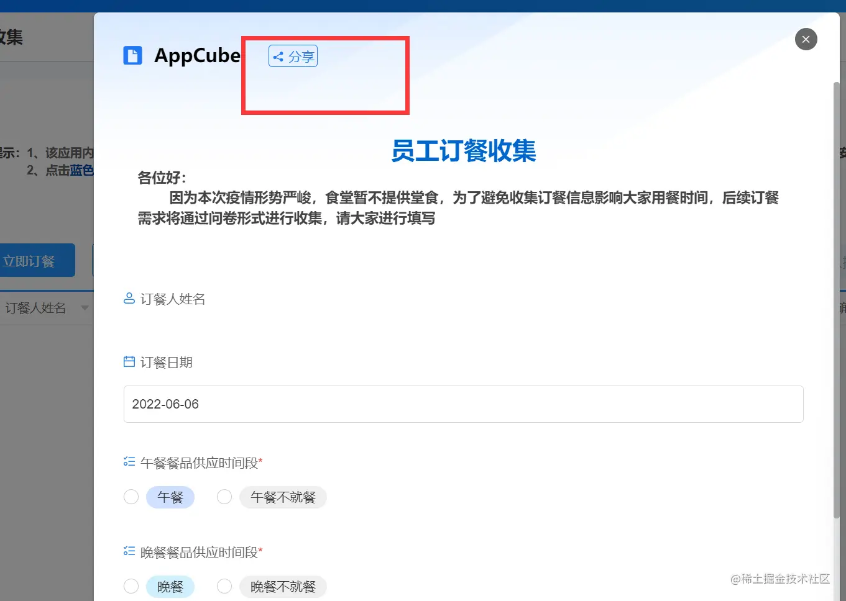The width and height of the screenshot is (846, 601).
Task: Click the 午餐 option label
Action: pyautogui.click(x=170, y=497)
